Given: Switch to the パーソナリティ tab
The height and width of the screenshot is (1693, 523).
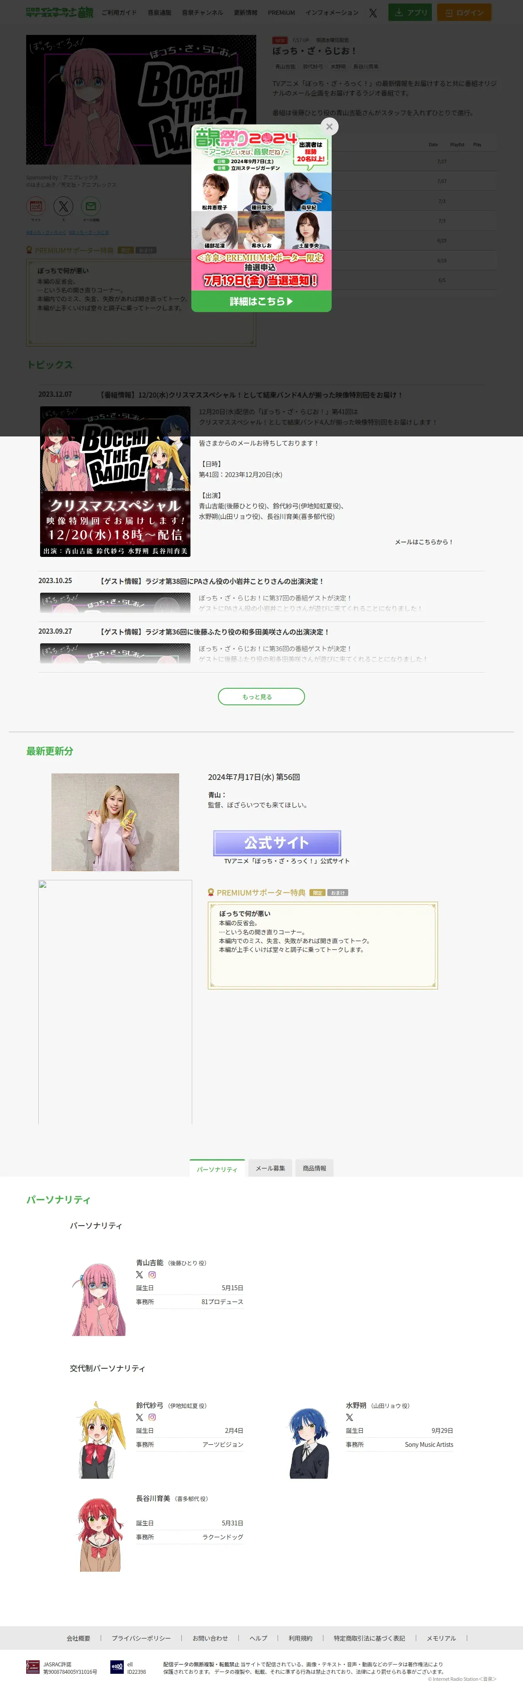Looking at the screenshot, I should click(217, 1168).
